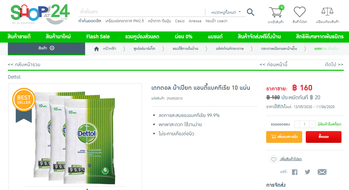Go to next product ถัดไป link

pyautogui.click(x=334, y=65)
